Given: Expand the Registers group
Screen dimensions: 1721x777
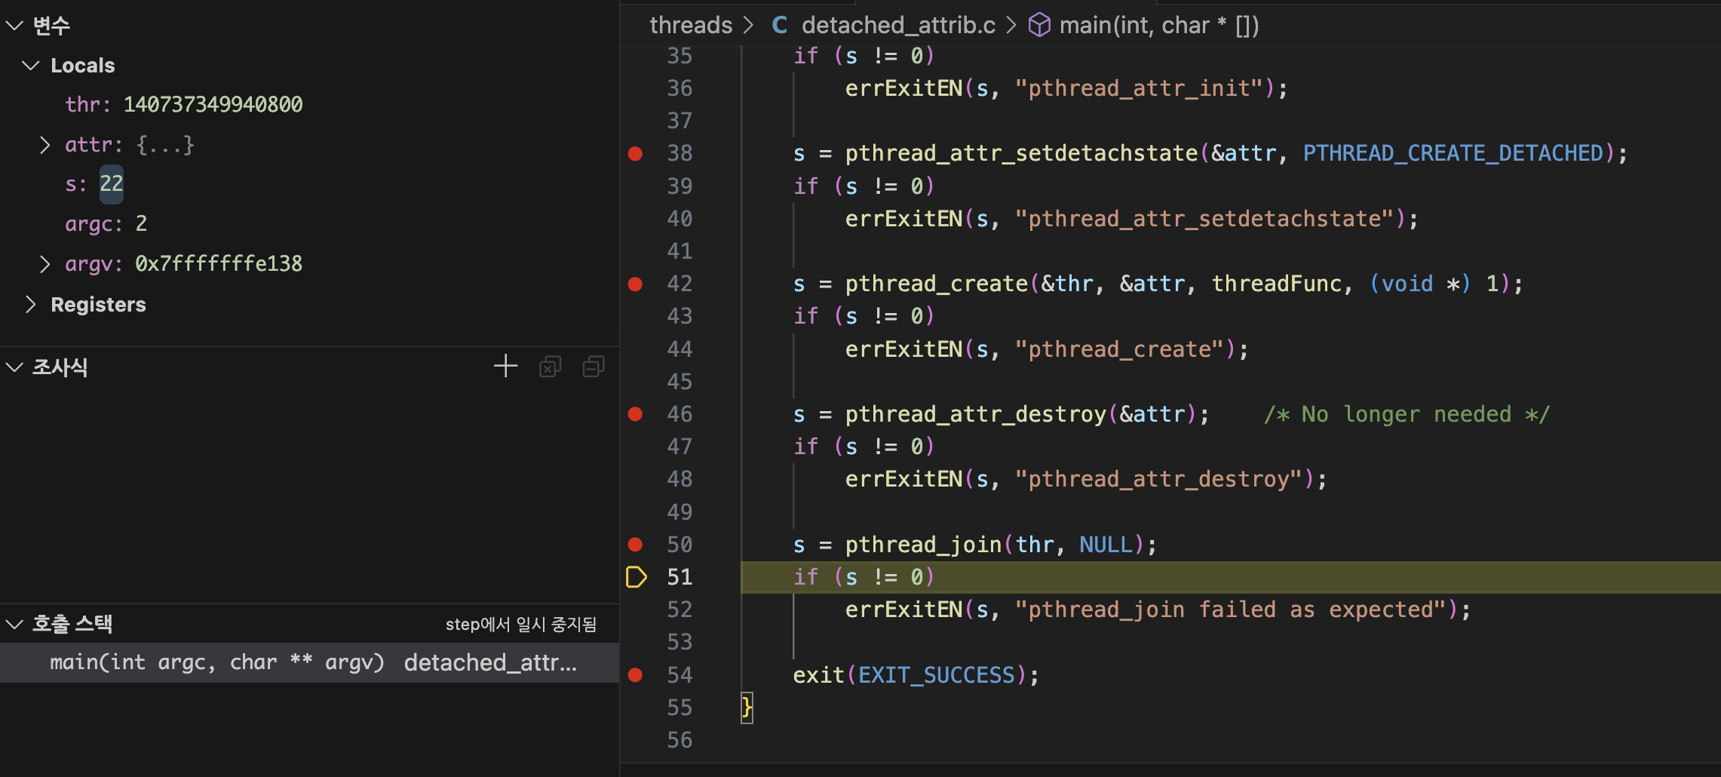Looking at the screenshot, I should 31,305.
